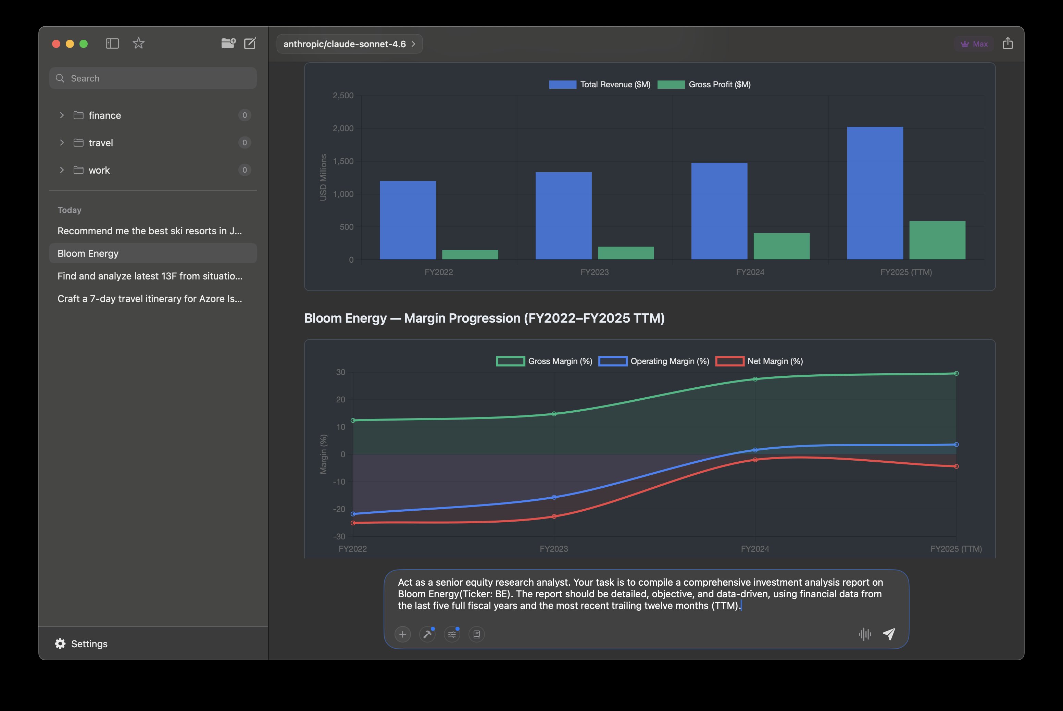Toggle the Gross Margin legend entry
The height and width of the screenshot is (711, 1063).
(545, 361)
